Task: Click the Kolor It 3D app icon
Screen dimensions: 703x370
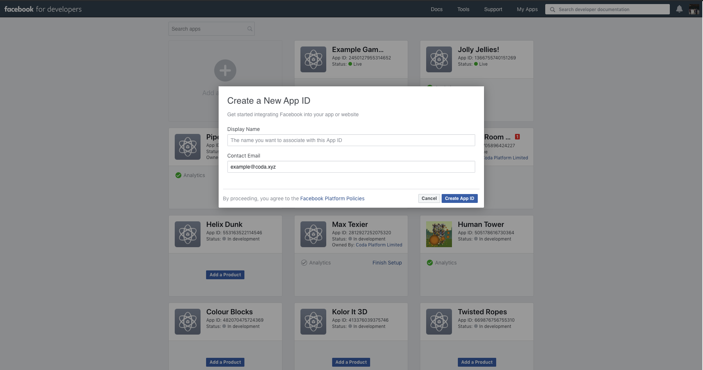Action: point(313,322)
